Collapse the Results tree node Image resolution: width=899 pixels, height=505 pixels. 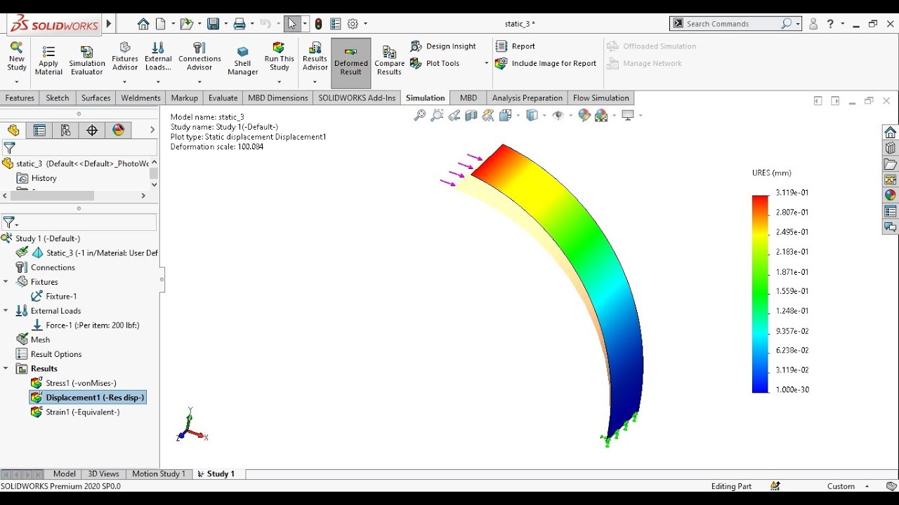(6, 368)
